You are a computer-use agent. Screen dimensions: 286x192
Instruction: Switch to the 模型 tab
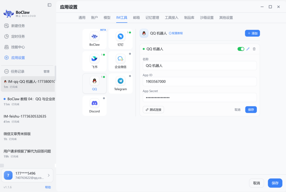click(x=107, y=18)
